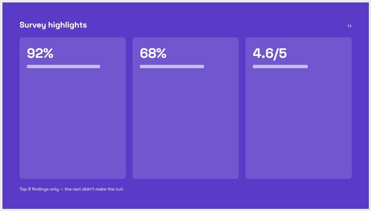This screenshot has height=211, width=371.
Task: Click the percent sign after 92
Action: [x=48, y=53]
